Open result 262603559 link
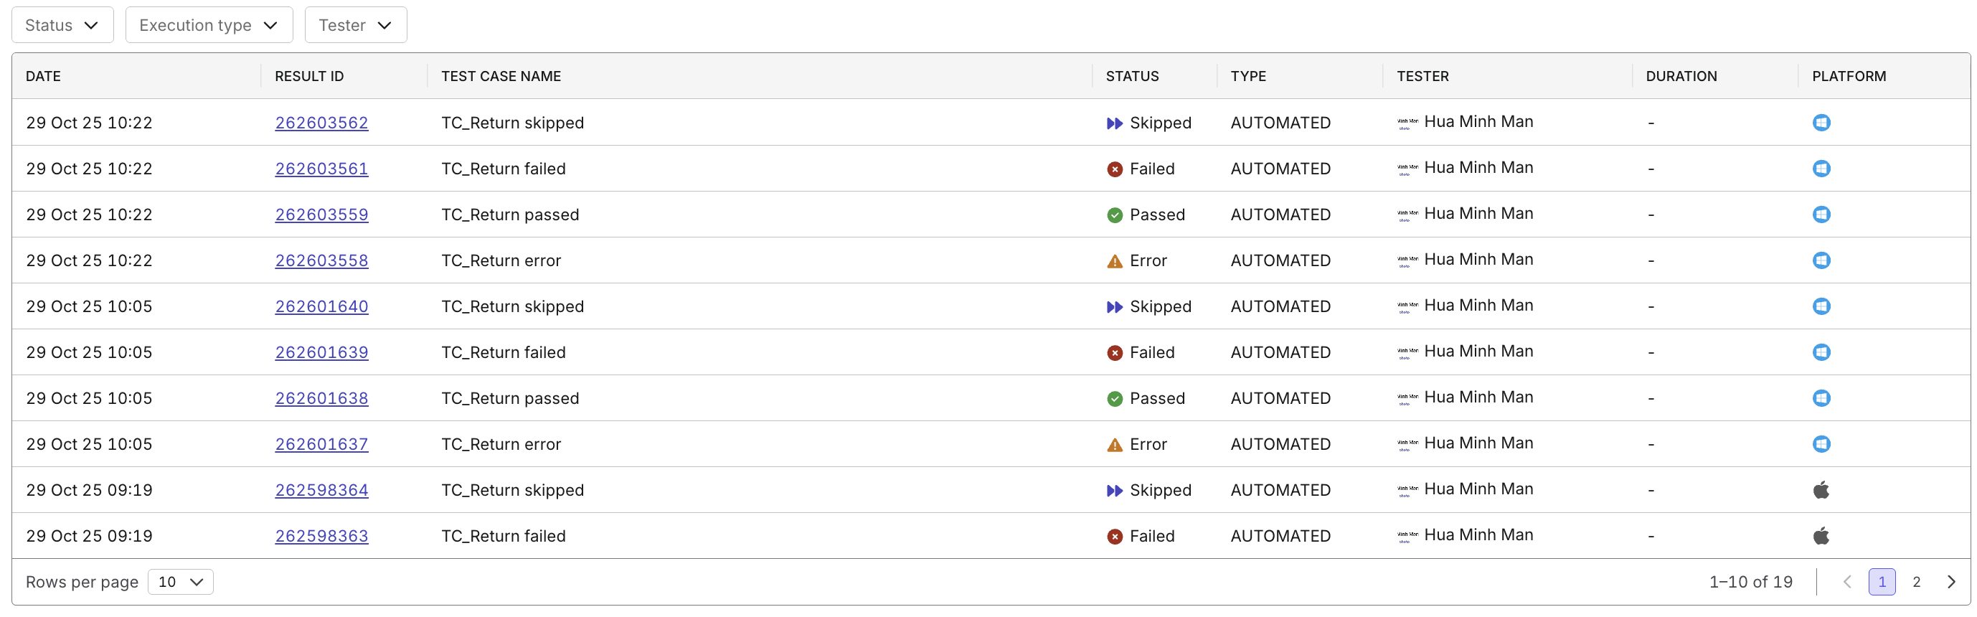Screen dimensions: 1977x617 coord(321,215)
